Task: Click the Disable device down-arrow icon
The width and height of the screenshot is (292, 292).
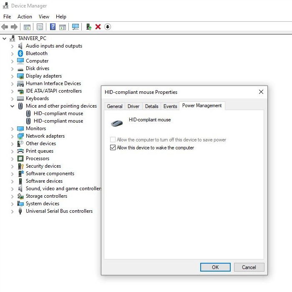Action: coord(108,27)
